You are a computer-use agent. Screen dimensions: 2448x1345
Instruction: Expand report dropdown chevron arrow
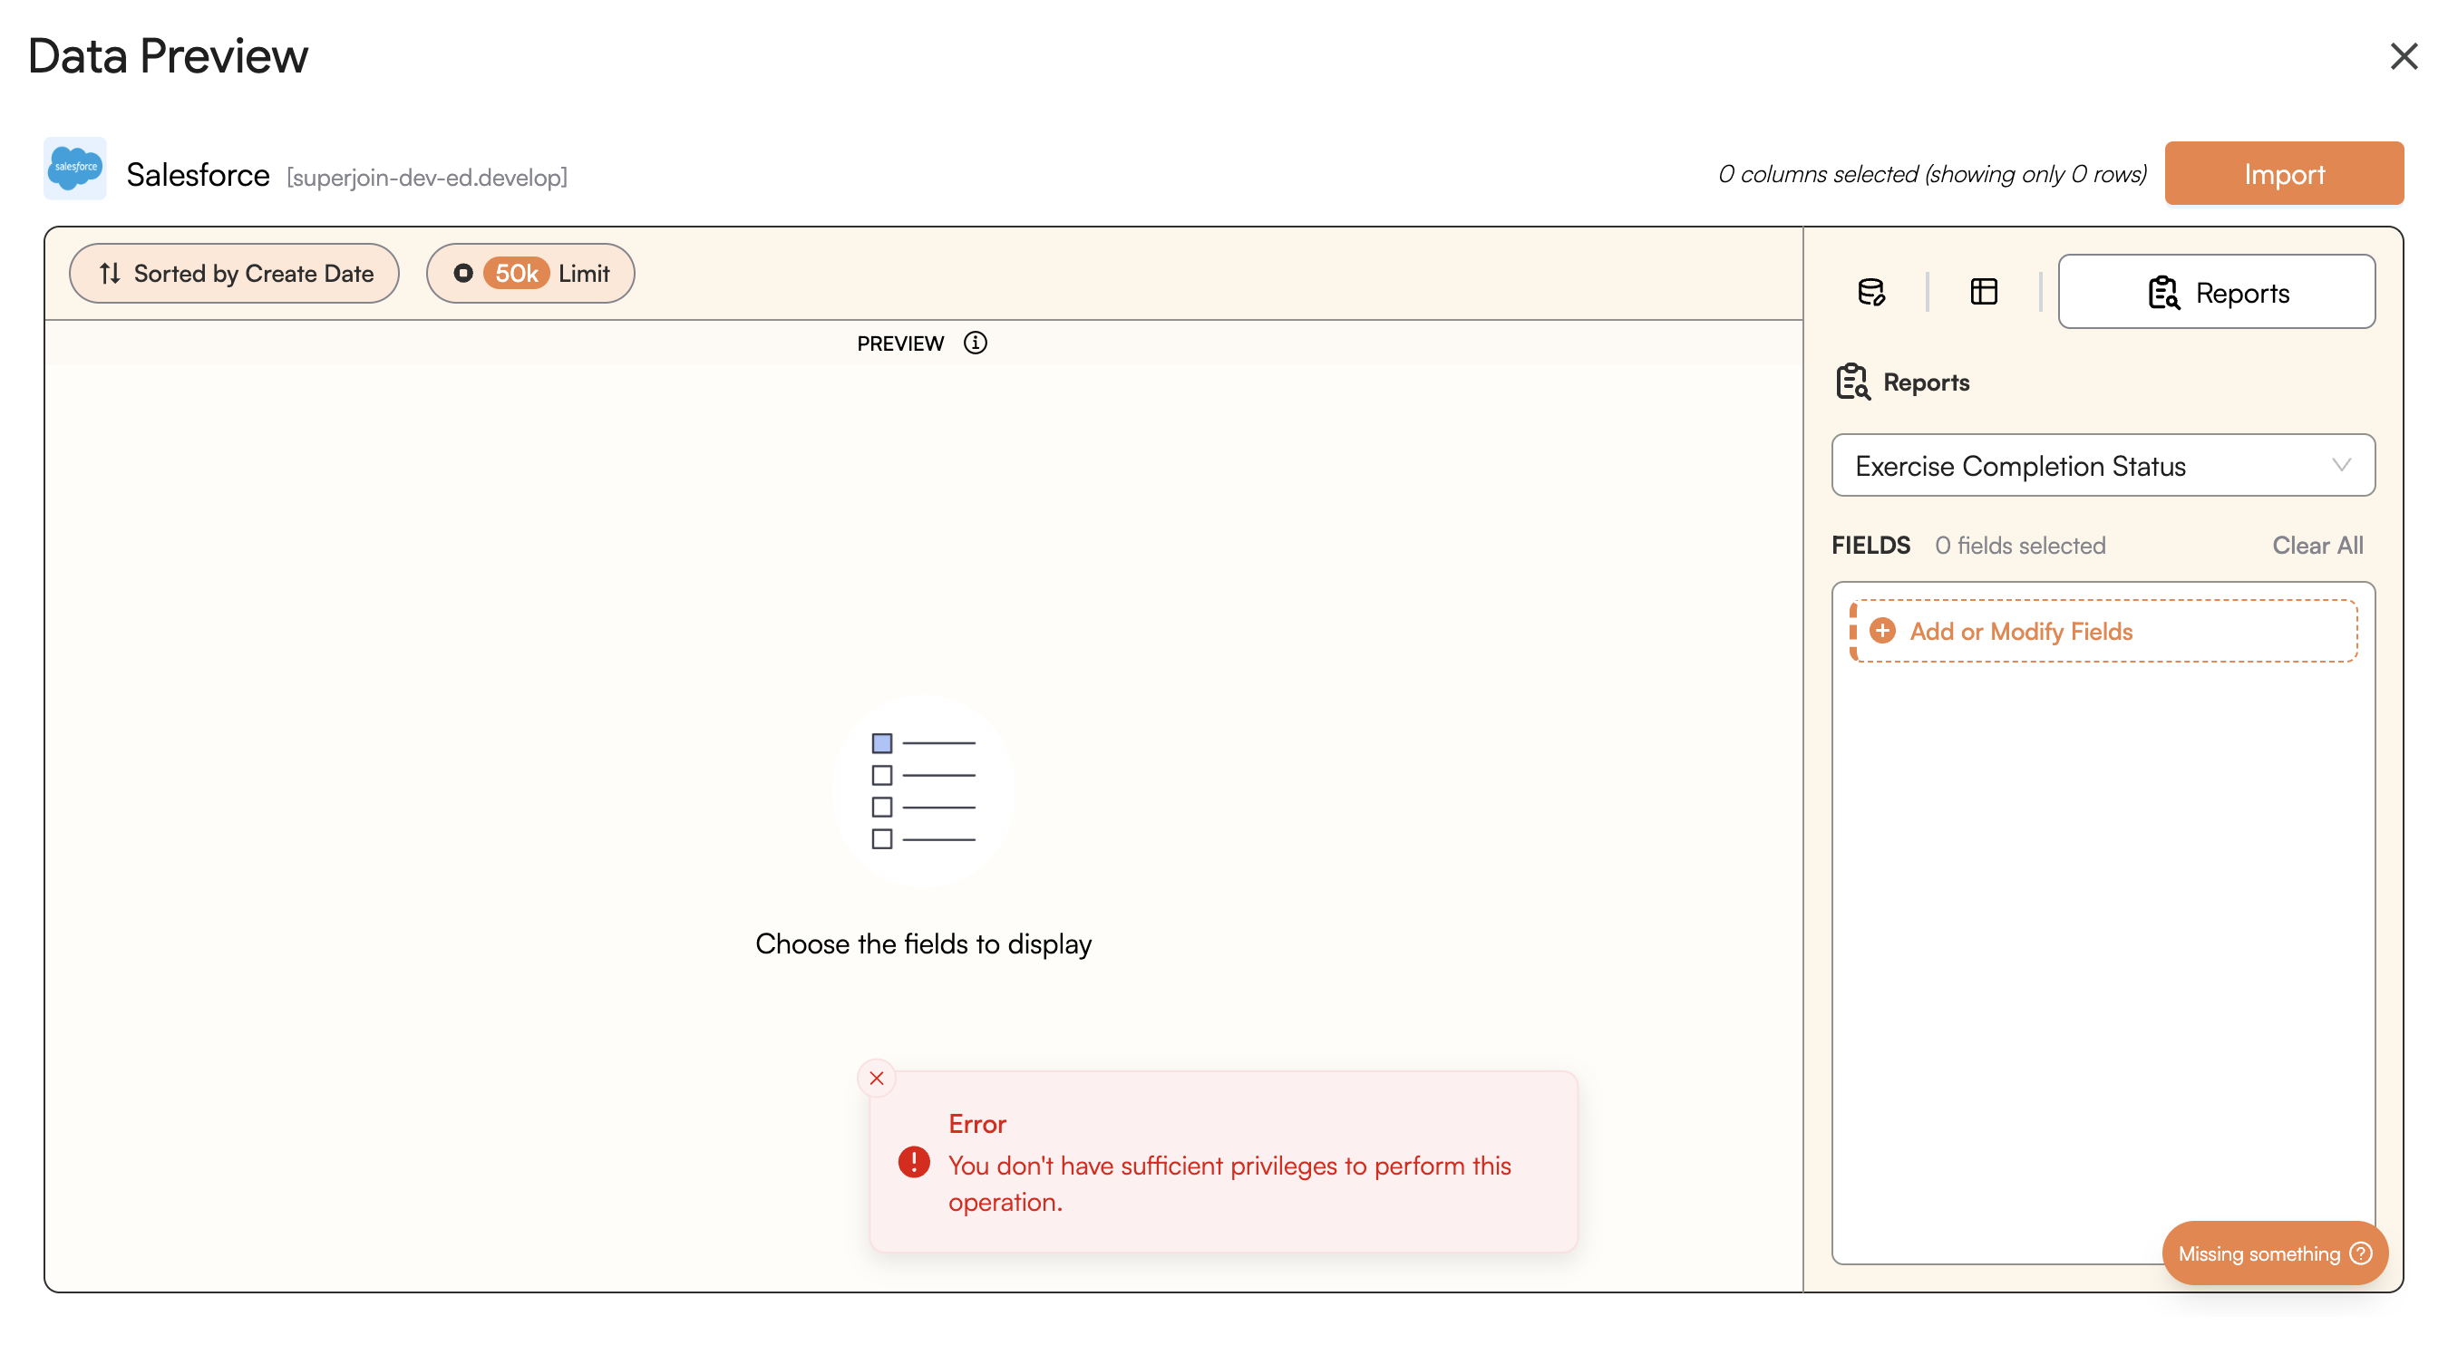click(2340, 466)
